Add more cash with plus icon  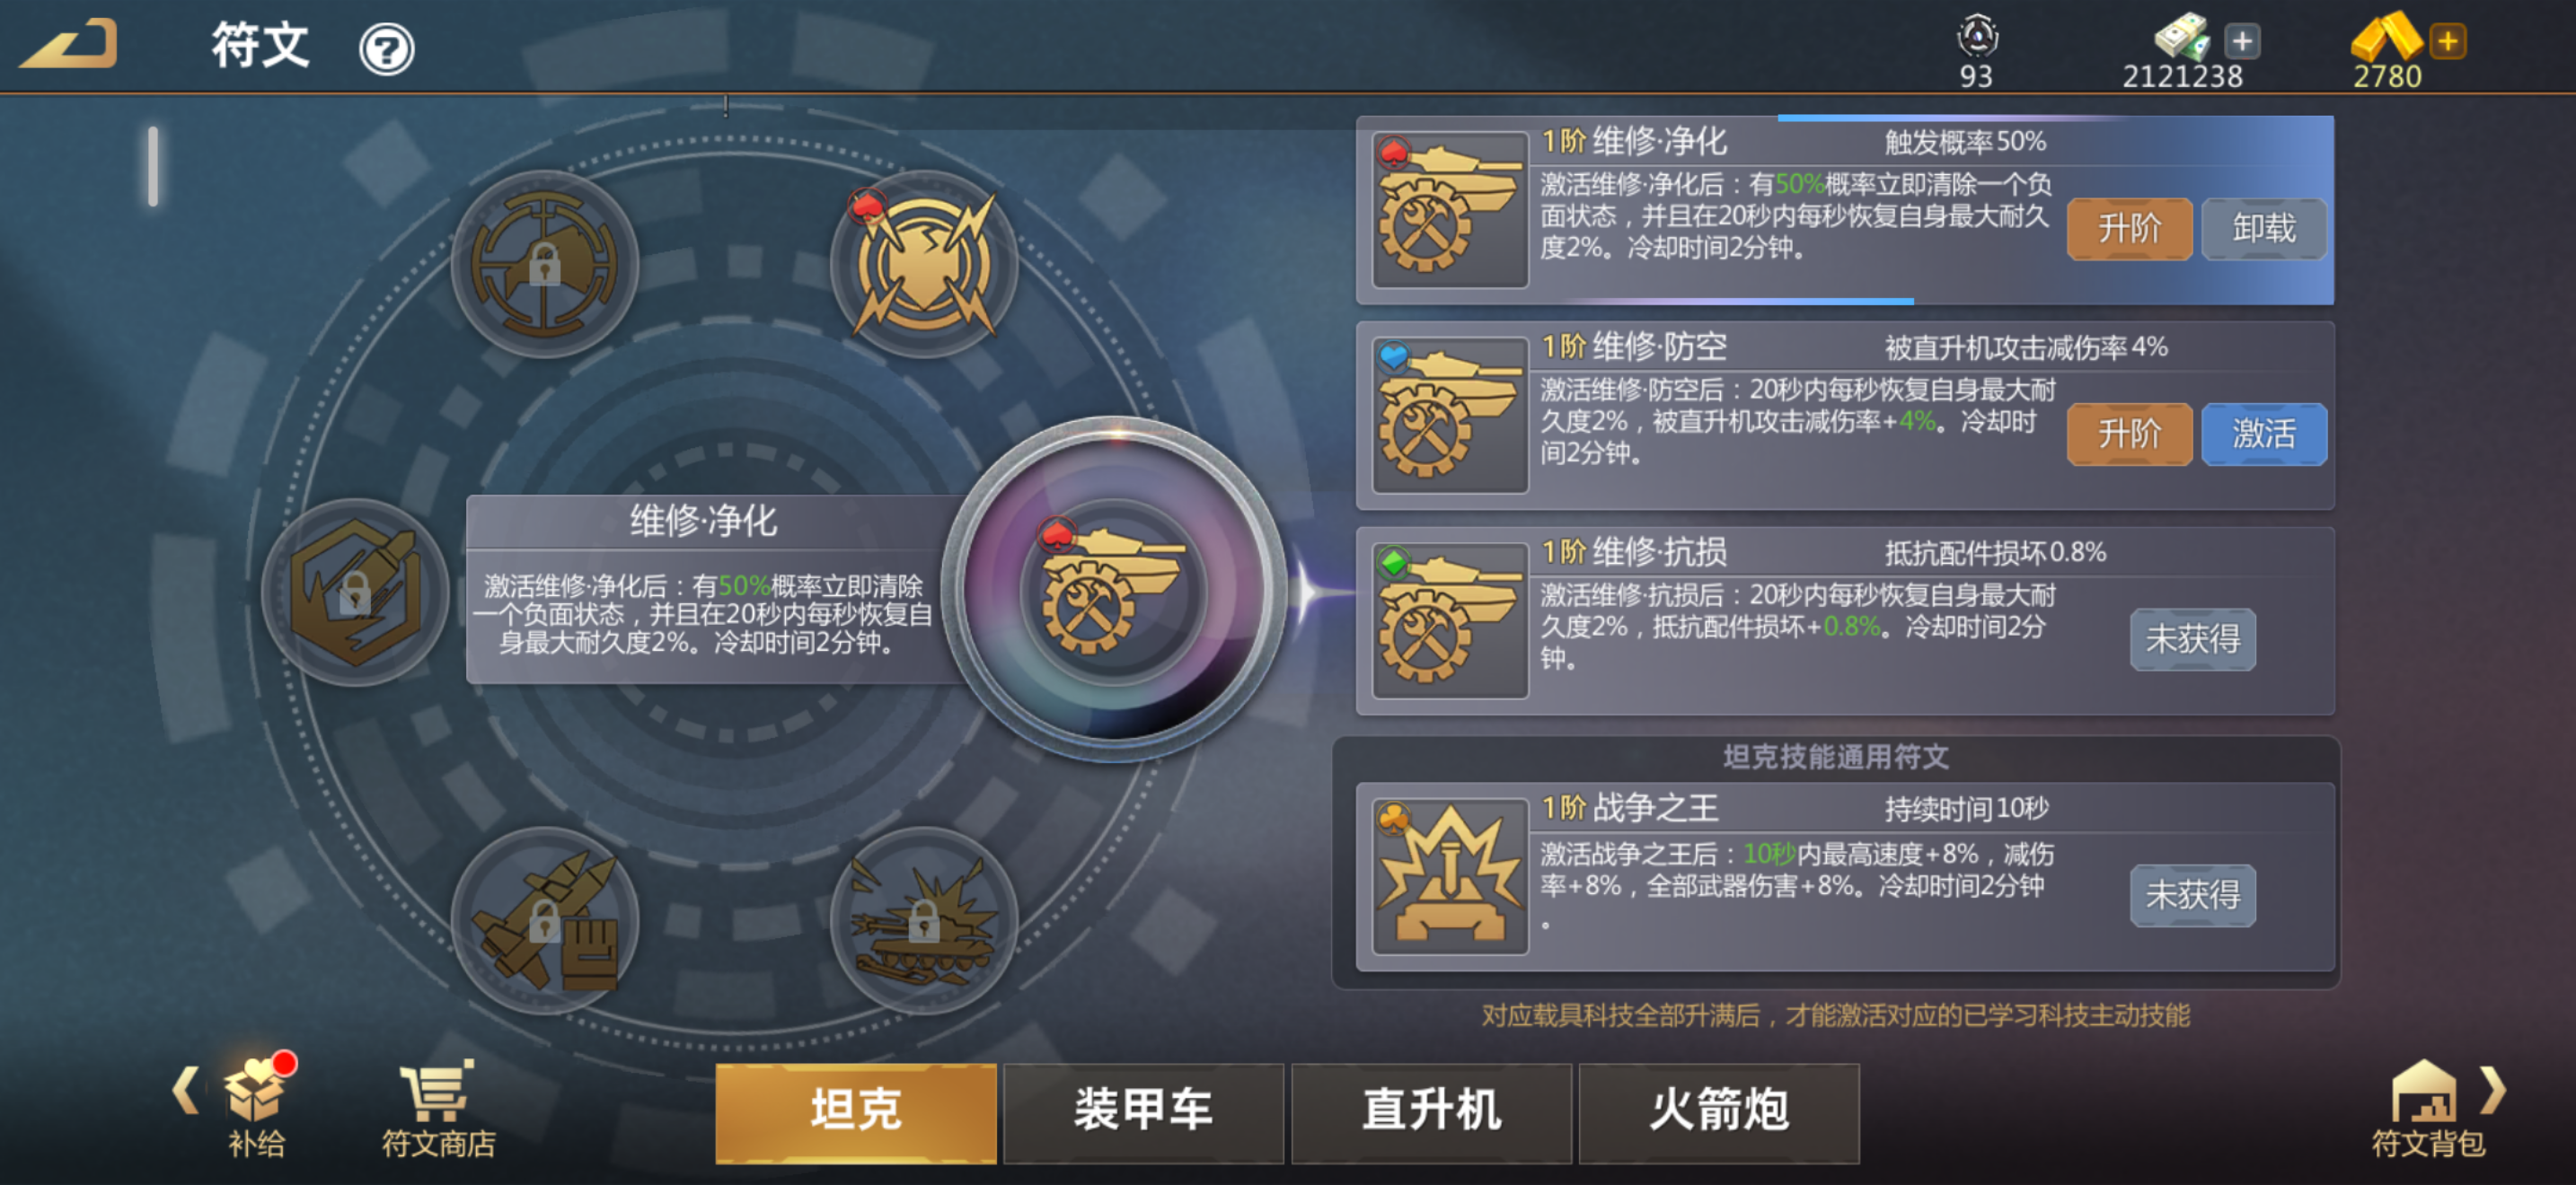pos(2242,42)
